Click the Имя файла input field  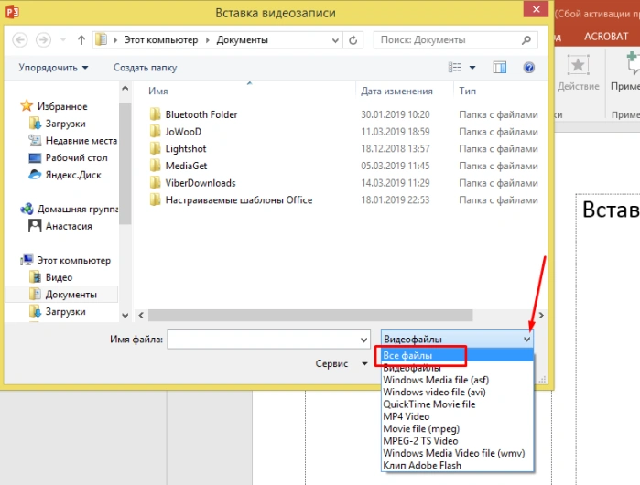(x=268, y=339)
